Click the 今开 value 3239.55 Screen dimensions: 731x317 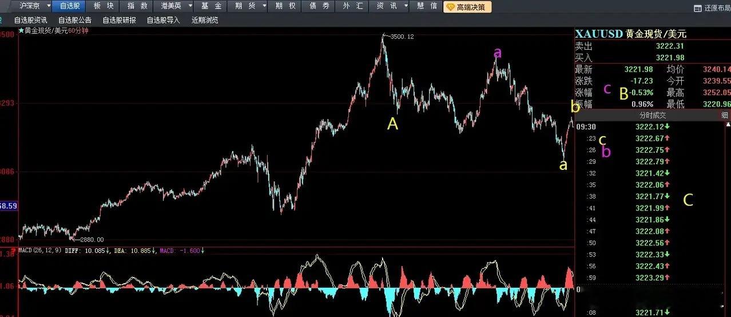pos(718,81)
